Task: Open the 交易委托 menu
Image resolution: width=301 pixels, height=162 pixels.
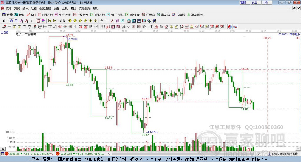Action: tap(84, 9)
